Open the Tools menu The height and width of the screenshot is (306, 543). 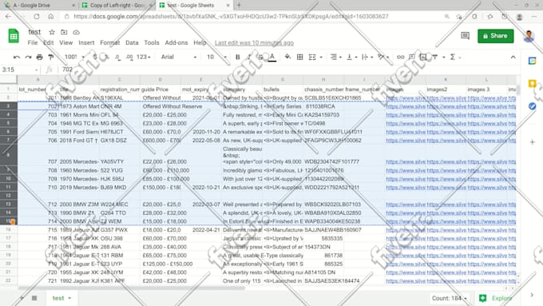pos(152,42)
